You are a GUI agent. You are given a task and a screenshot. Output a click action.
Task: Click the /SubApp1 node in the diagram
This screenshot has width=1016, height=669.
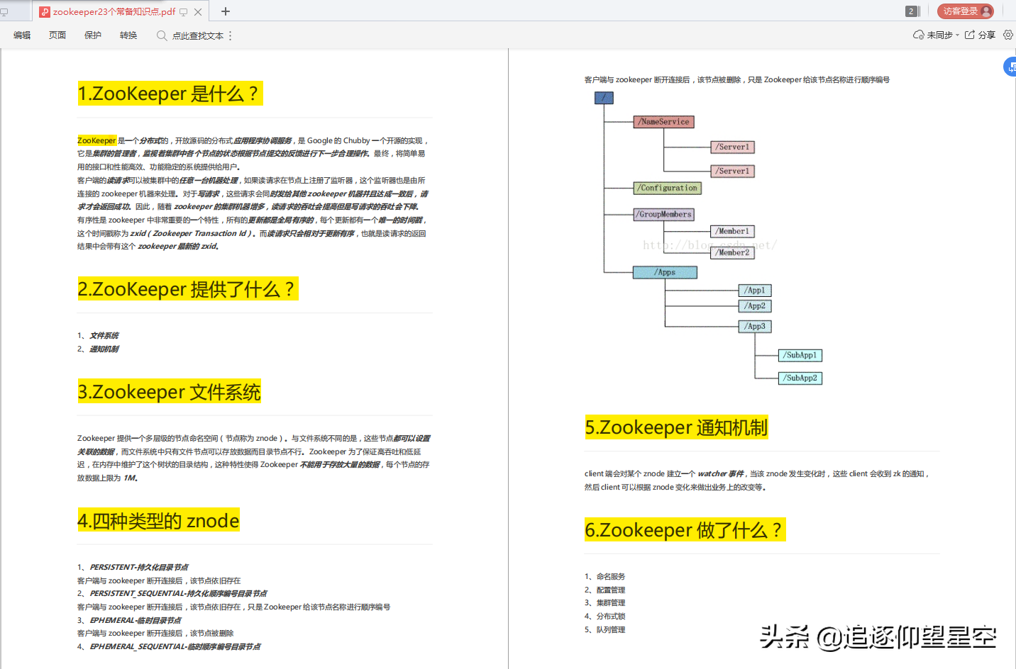(800, 356)
